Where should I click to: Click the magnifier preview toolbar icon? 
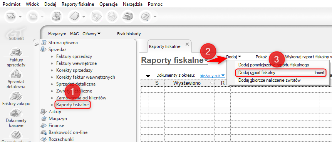(x=112, y=16)
